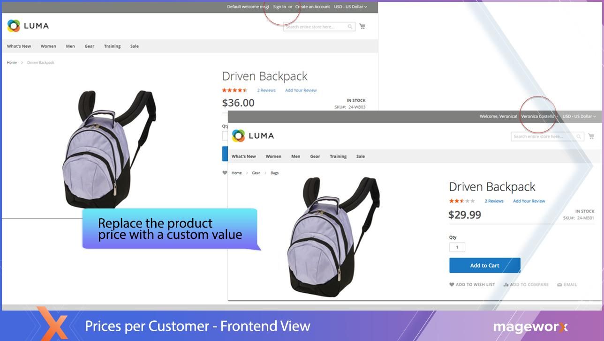Viewport: 604px width, 341px height.
Task: Open Add Your Review for the $29.99 backpack
Action: 529,201
